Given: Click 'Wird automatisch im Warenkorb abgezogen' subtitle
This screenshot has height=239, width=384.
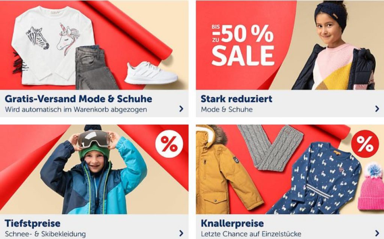Looking at the screenshot, I should click(x=76, y=109).
